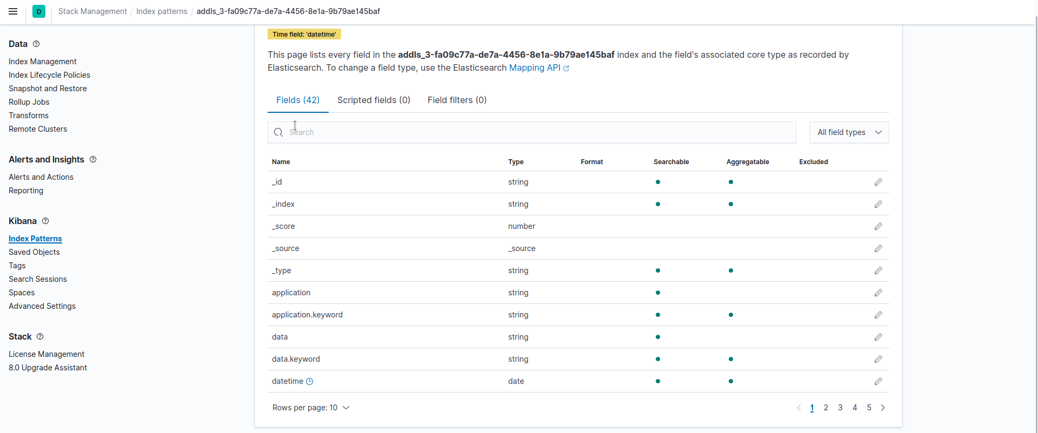1038x433 pixels.
Task: Switch to Field filters tab
Action: [457, 100]
